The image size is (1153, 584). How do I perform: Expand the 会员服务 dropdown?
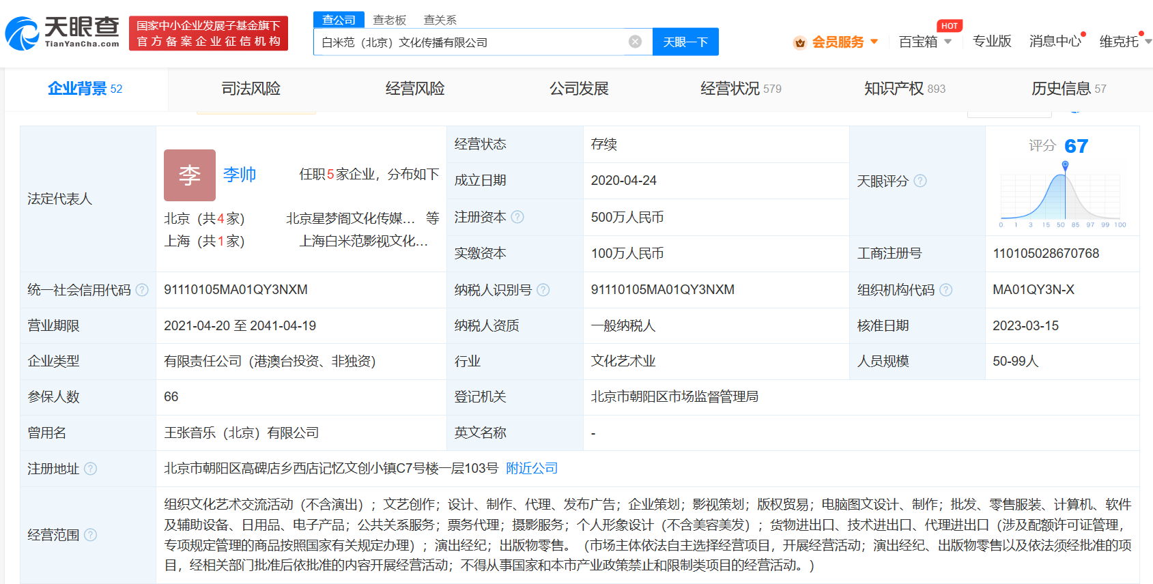coord(874,42)
